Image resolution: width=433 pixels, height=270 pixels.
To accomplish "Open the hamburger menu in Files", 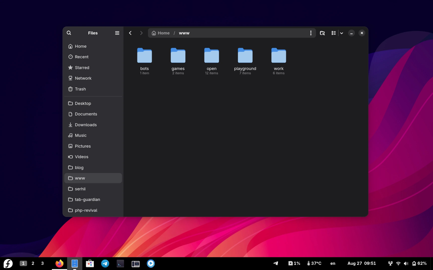I will point(117,33).
